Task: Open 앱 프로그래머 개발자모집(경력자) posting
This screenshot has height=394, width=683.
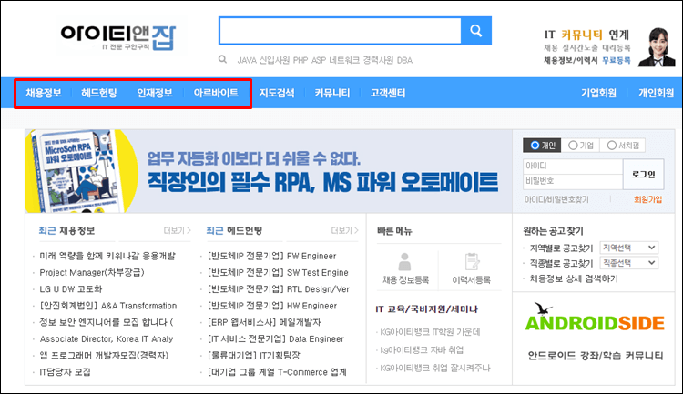Action: click(104, 355)
